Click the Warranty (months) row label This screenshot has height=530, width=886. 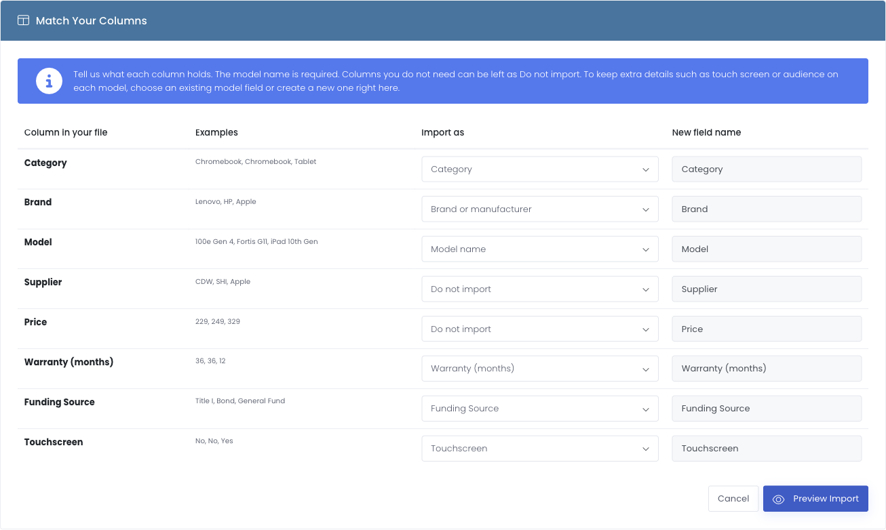[x=69, y=363]
